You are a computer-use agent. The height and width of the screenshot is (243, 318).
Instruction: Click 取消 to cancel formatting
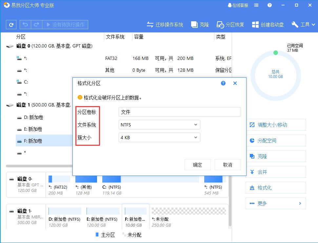click(228, 165)
